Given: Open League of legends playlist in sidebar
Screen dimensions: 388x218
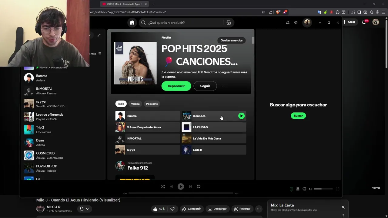Looking at the screenshot, I should click(x=63, y=117).
